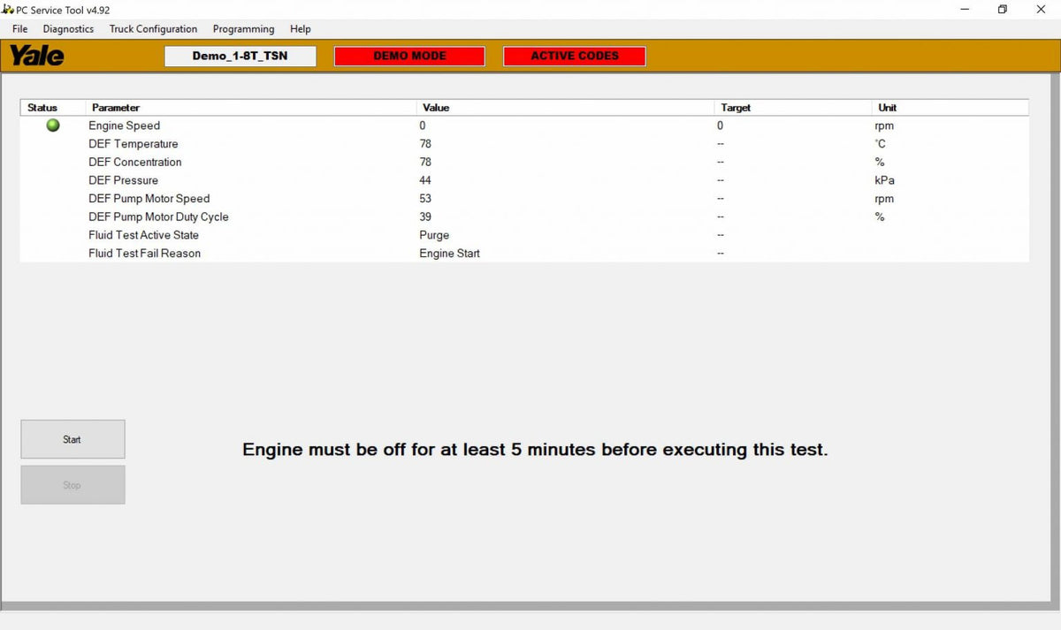The height and width of the screenshot is (630, 1061).
Task: Click the disabled Stop button
Action: pyautogui.click(x=73, y=484)
